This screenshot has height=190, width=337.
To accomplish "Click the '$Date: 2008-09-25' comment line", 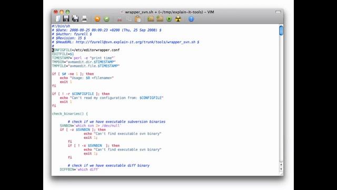I will (106, 30).
